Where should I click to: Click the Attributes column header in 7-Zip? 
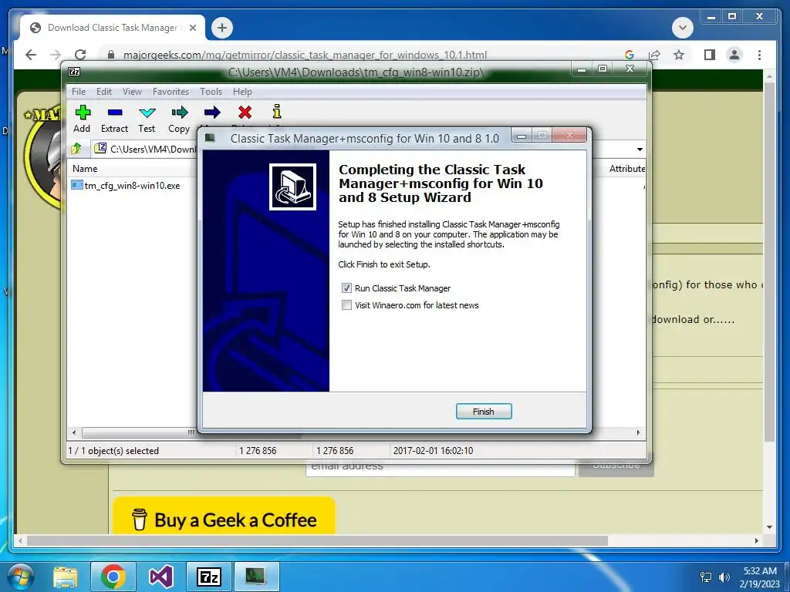point(626,169)
